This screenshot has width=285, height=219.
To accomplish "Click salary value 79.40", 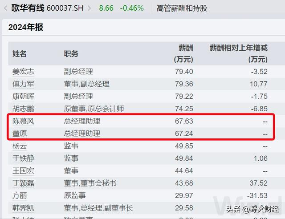I will point(184,72).
